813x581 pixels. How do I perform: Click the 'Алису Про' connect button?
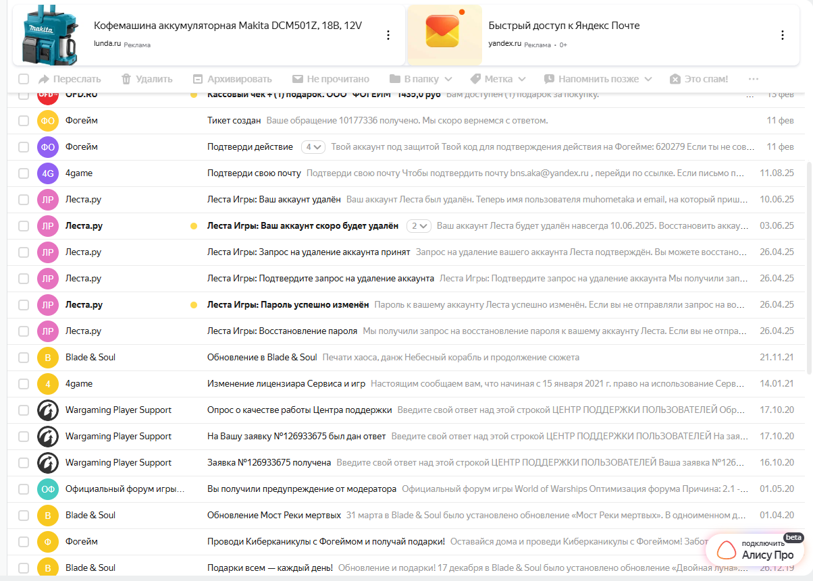point(755,550)
